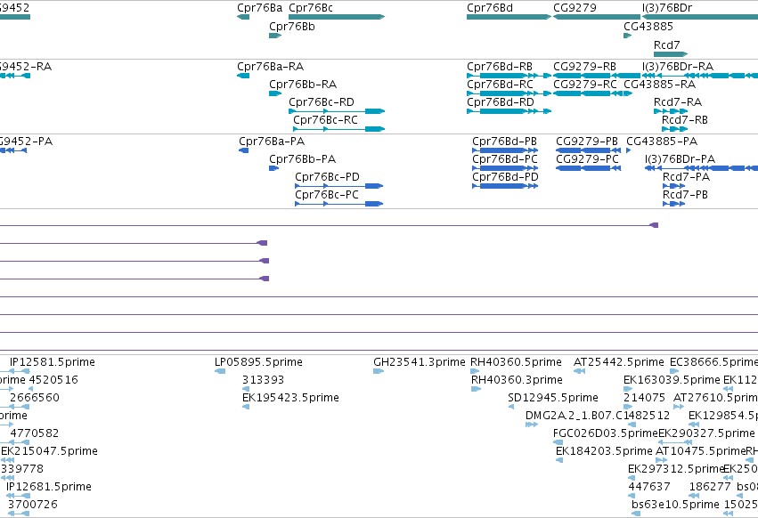Select the EK215047.5prime EST label
Image resolution: width=758 pixels, height=518 pixels.
pyautogui.click(x=49, y=452)
